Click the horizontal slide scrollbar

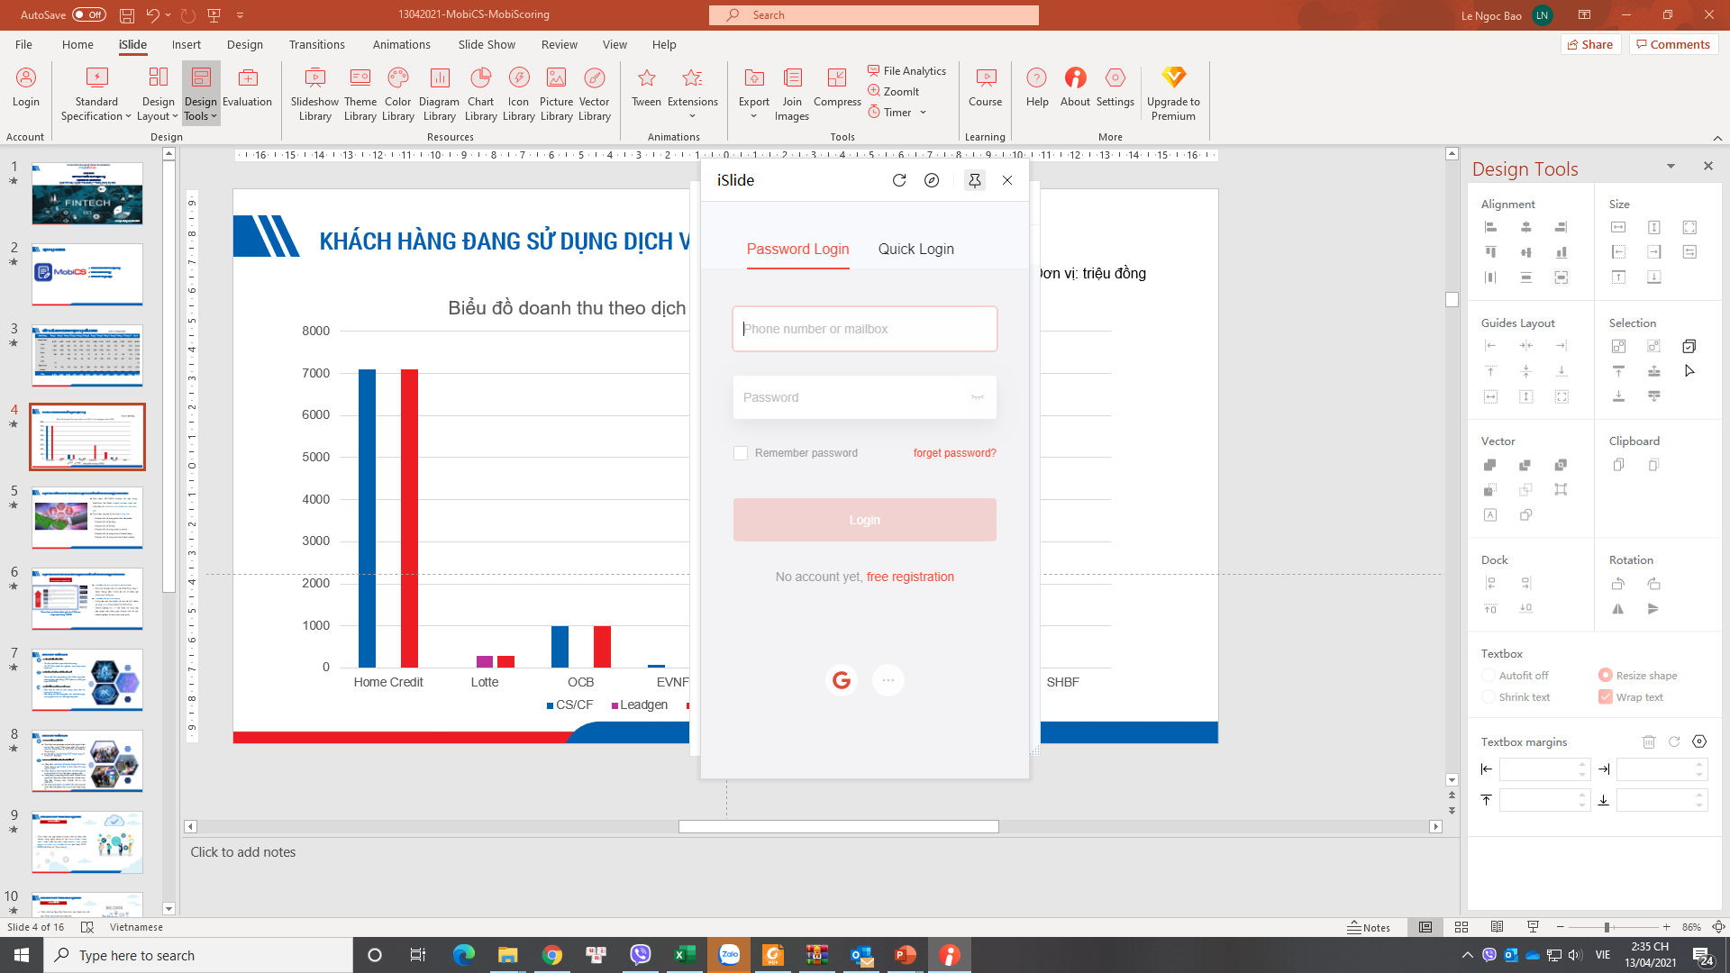coord(838,826)
